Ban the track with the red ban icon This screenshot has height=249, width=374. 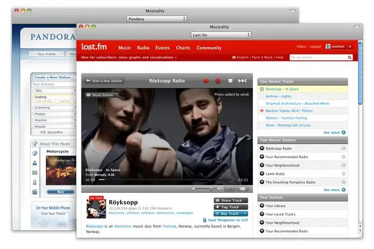tap(218, 81)
